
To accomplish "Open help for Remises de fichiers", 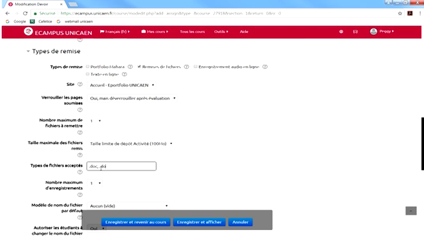I will click(186, 67).
